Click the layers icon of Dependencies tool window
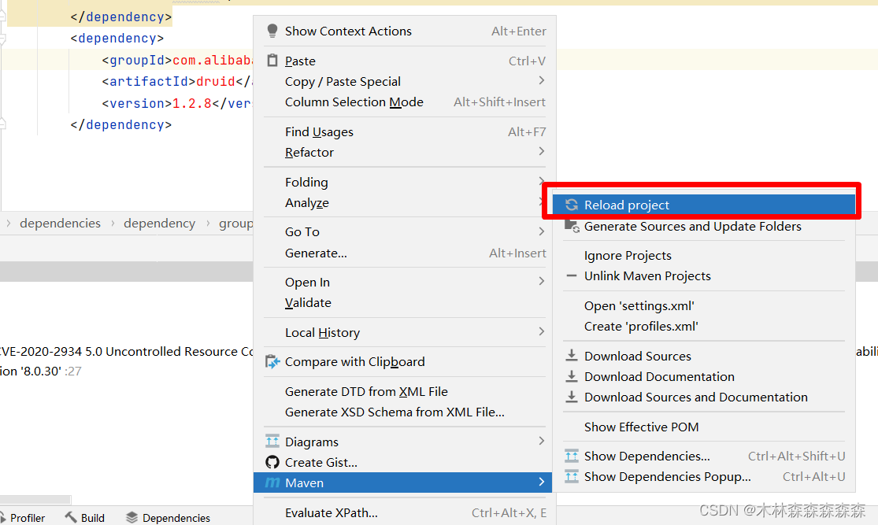Screen dimensions: 878x525 tap(132, 517)
